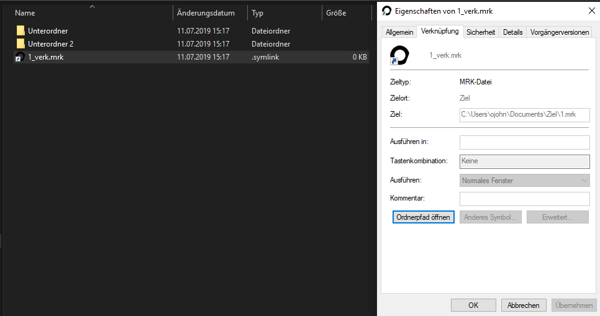Switch to the Details tab
This screenshot has width=600, height=316.
513,32
